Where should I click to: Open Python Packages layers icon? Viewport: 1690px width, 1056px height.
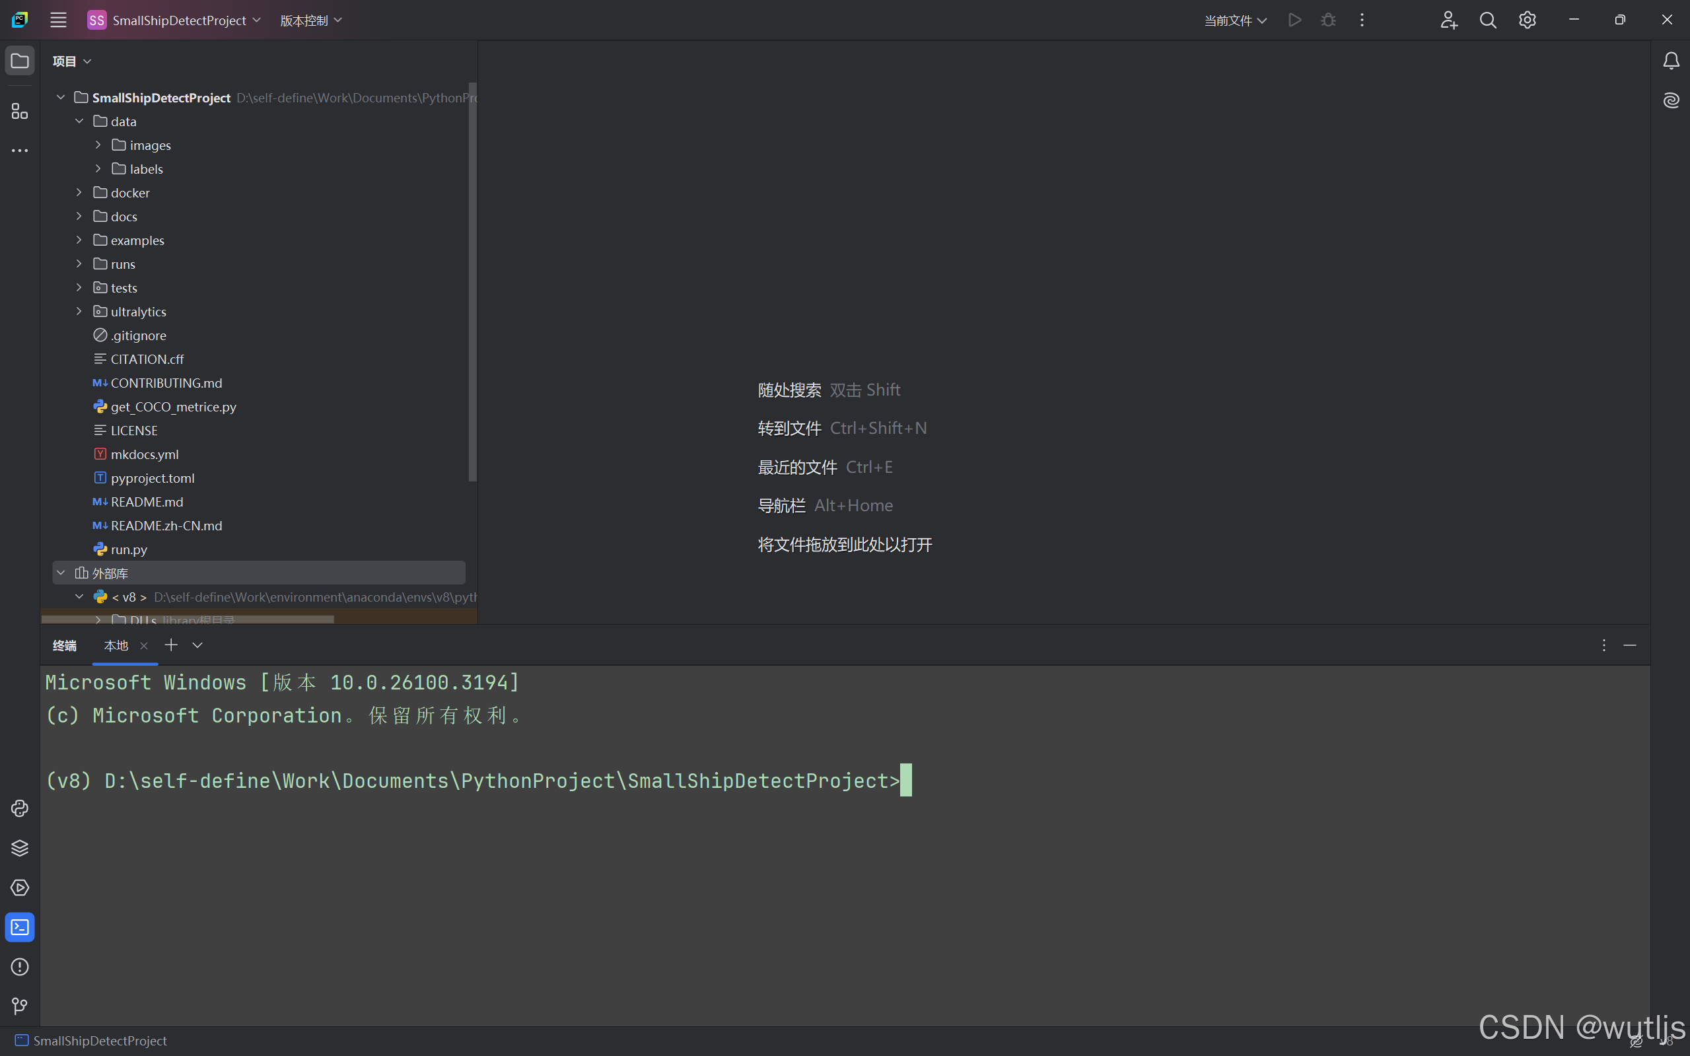tap(20, 848)
